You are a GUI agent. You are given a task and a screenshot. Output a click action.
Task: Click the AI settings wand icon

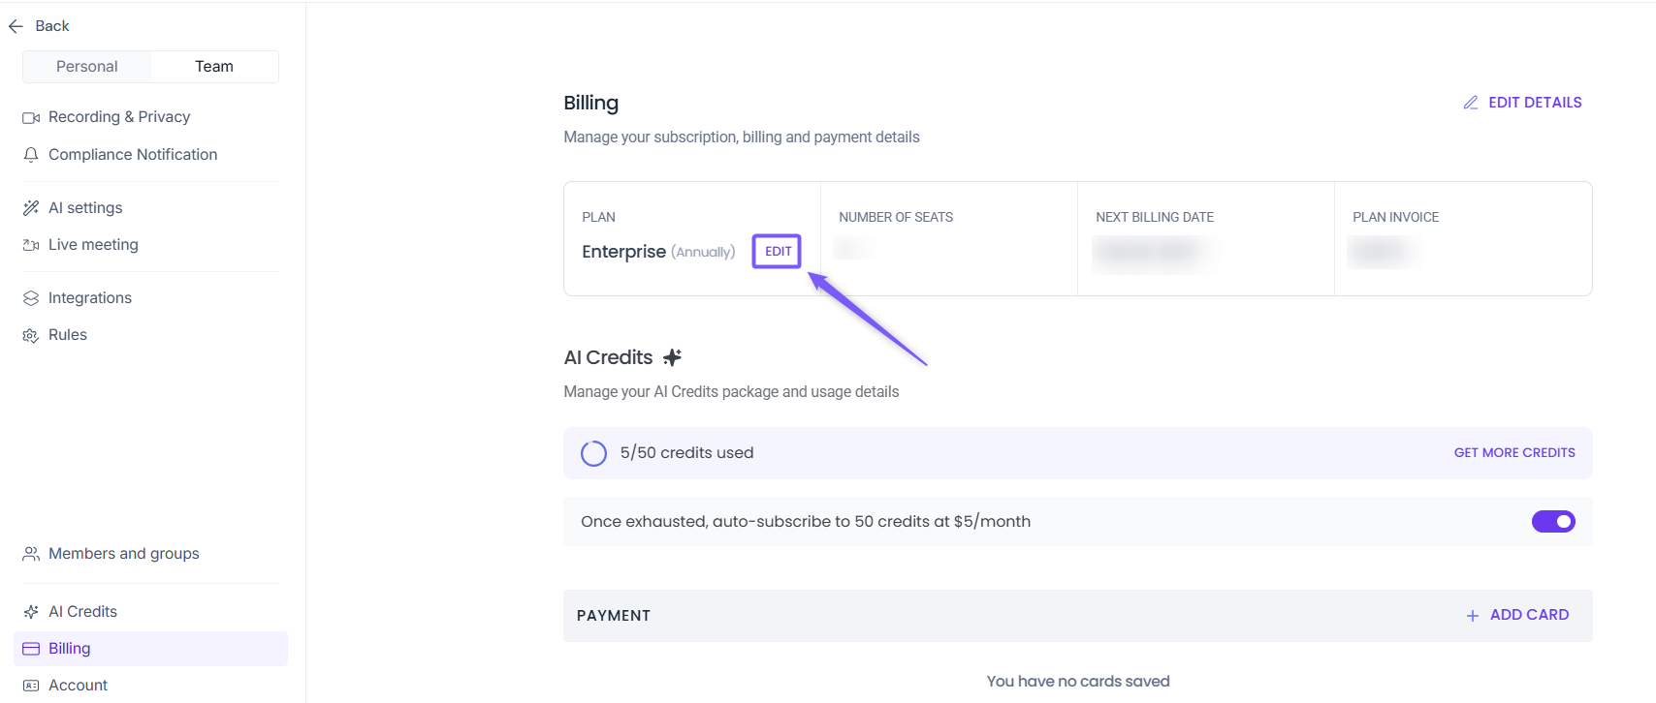pyautogui.click(x=31, y=208)
